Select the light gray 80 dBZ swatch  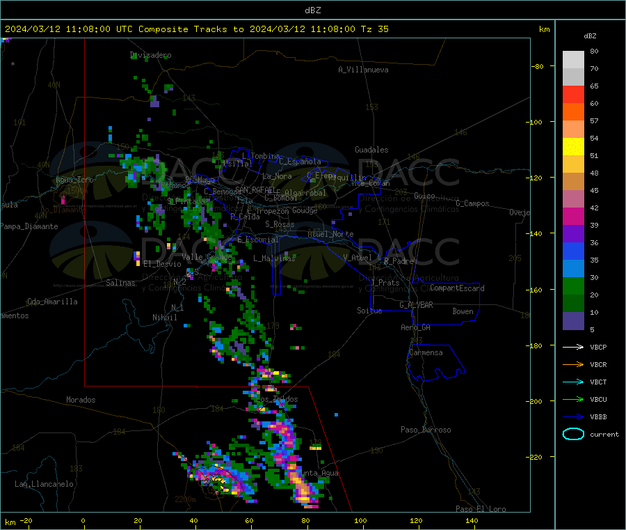point(573,60)
